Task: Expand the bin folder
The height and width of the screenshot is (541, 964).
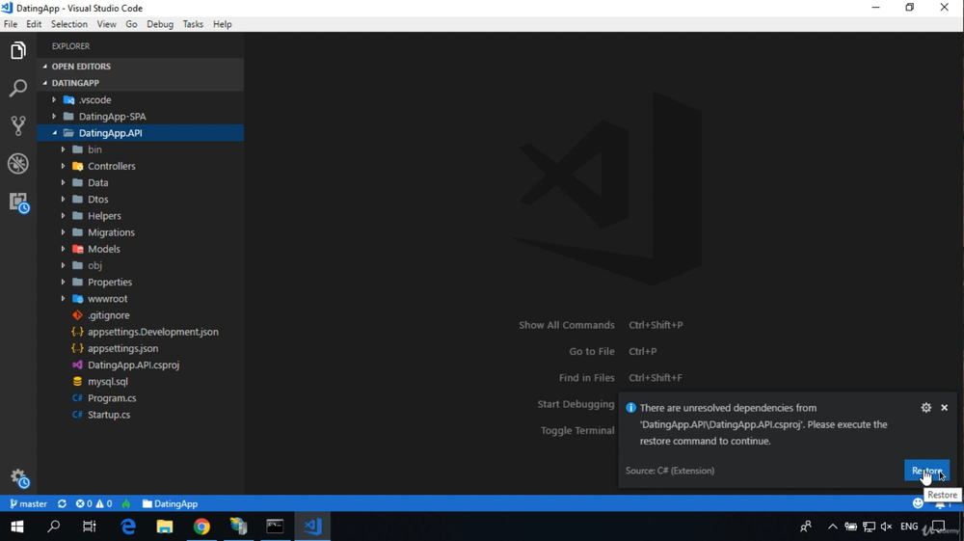Action: [140, 149]
